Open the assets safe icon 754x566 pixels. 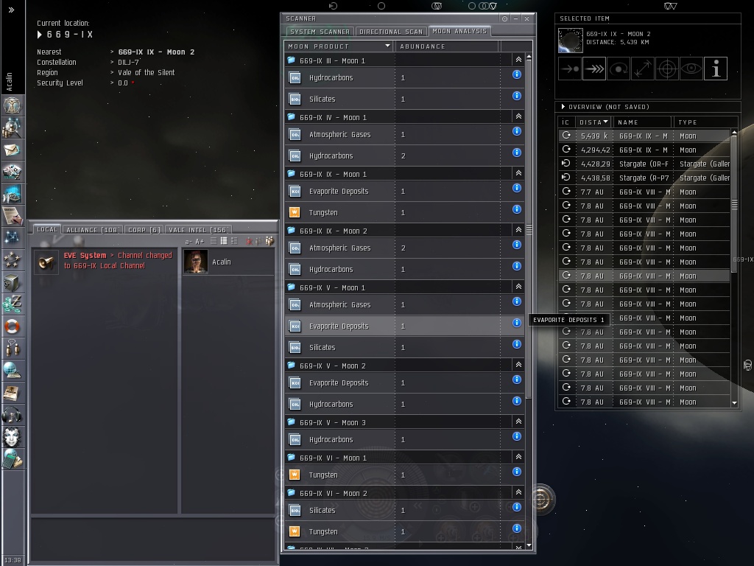12,282
